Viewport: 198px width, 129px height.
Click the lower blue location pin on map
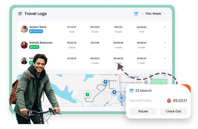coord(114,92)
